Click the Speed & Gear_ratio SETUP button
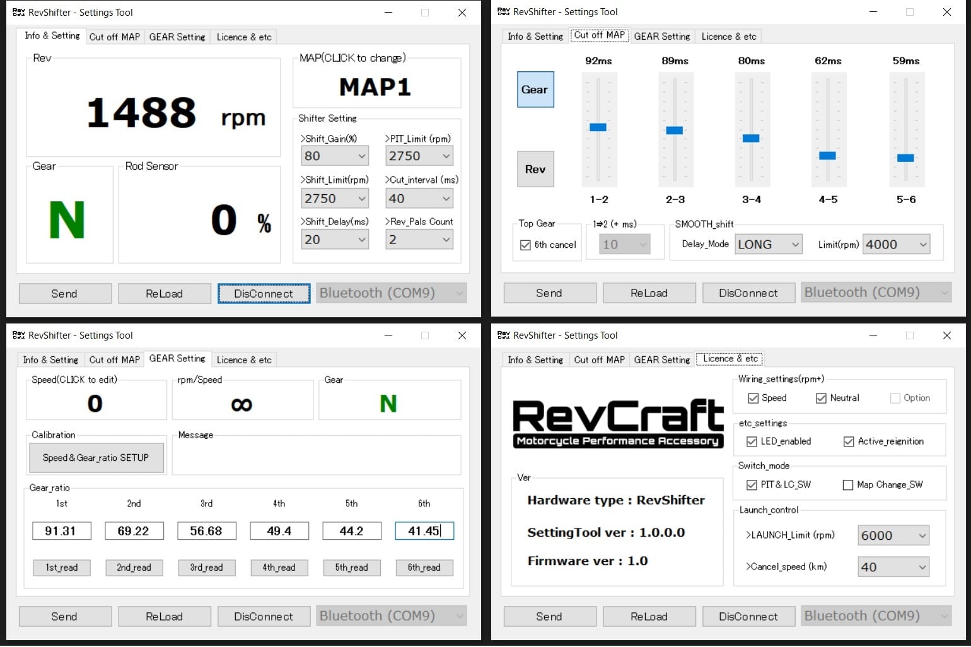 pos(96,458)
